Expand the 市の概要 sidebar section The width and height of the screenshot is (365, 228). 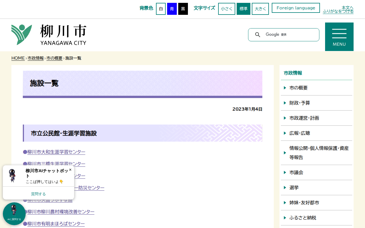[299, 88]
